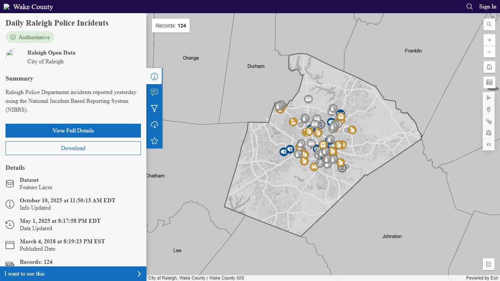Select the comments icon on the sidebar
Screen dimensions: 500x281
(x=154, y=92)
